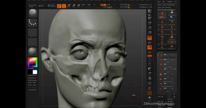Toggle PolyF polyframe display
206x108 pixels.
tap(150, 83)
